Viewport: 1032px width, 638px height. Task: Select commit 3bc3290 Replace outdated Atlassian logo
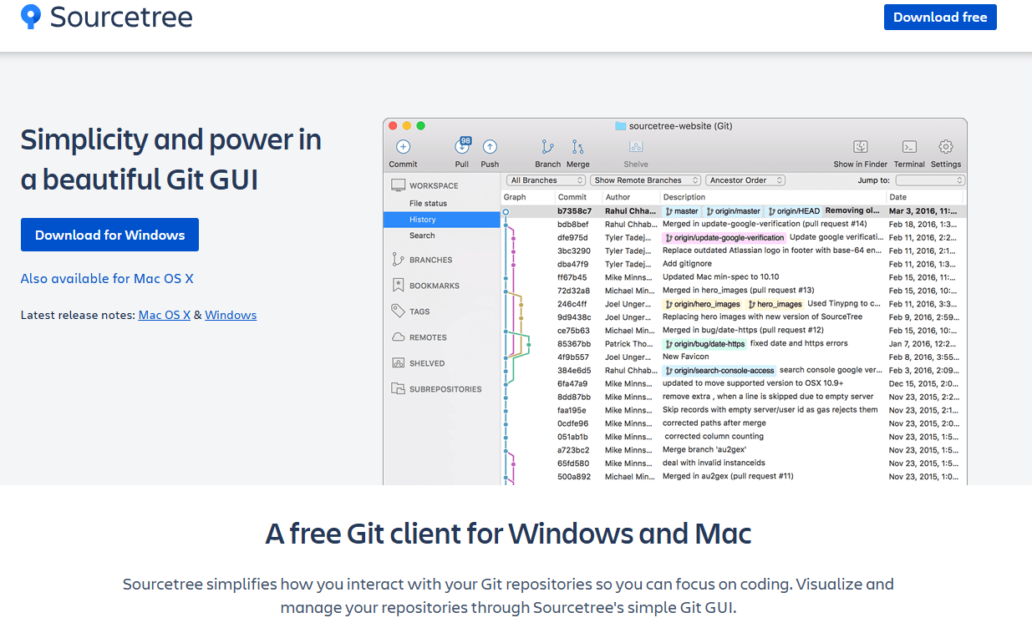[x=734, y=251]
